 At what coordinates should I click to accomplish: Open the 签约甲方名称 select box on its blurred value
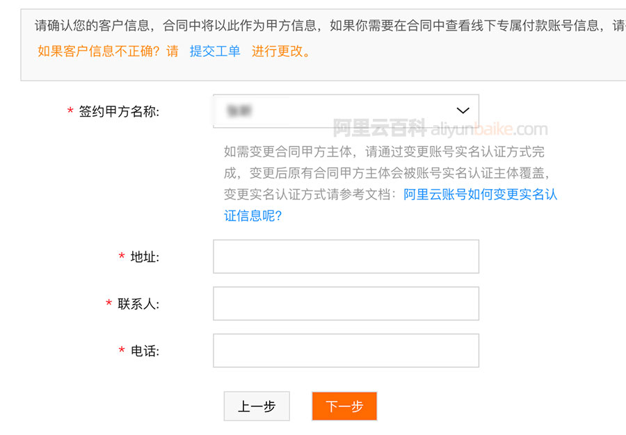(239, 111)
